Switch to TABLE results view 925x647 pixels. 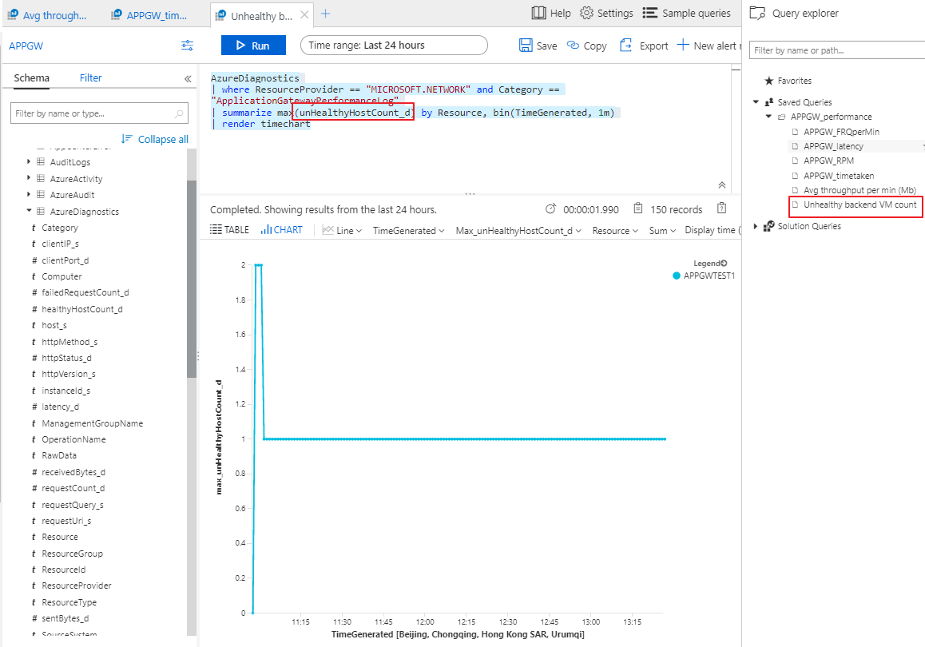pos(230,230)
